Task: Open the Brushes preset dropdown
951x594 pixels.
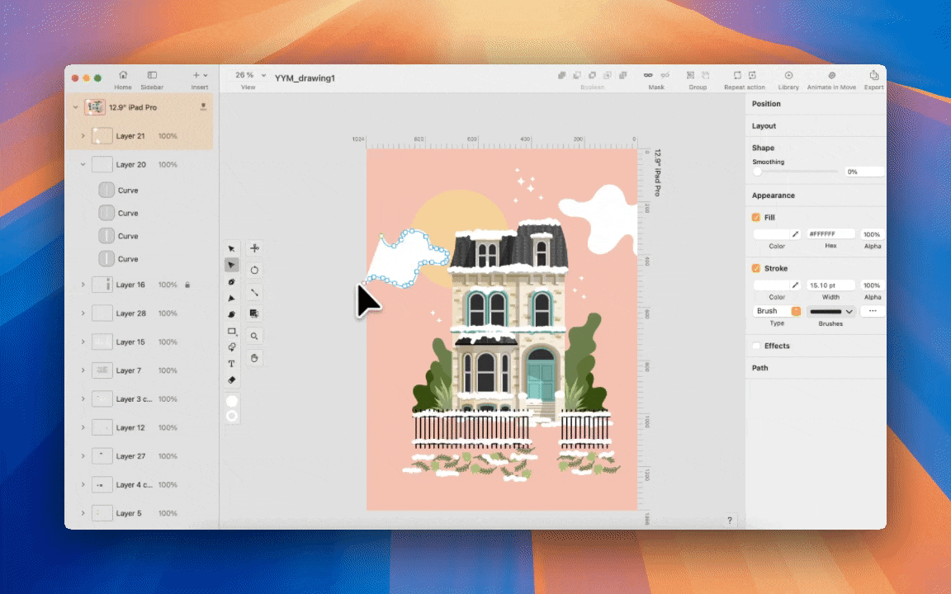Action: [x=831, y=312]
